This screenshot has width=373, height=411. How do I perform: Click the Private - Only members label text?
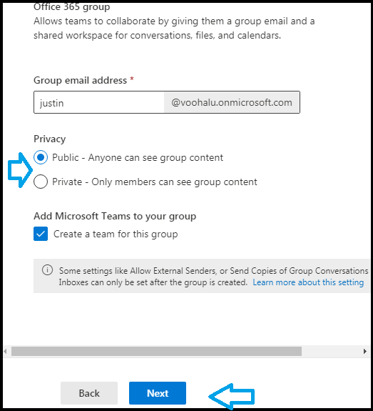tap(155, 182)
